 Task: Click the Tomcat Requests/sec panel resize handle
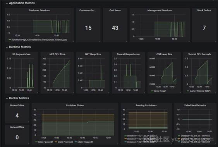pos(144,92)
